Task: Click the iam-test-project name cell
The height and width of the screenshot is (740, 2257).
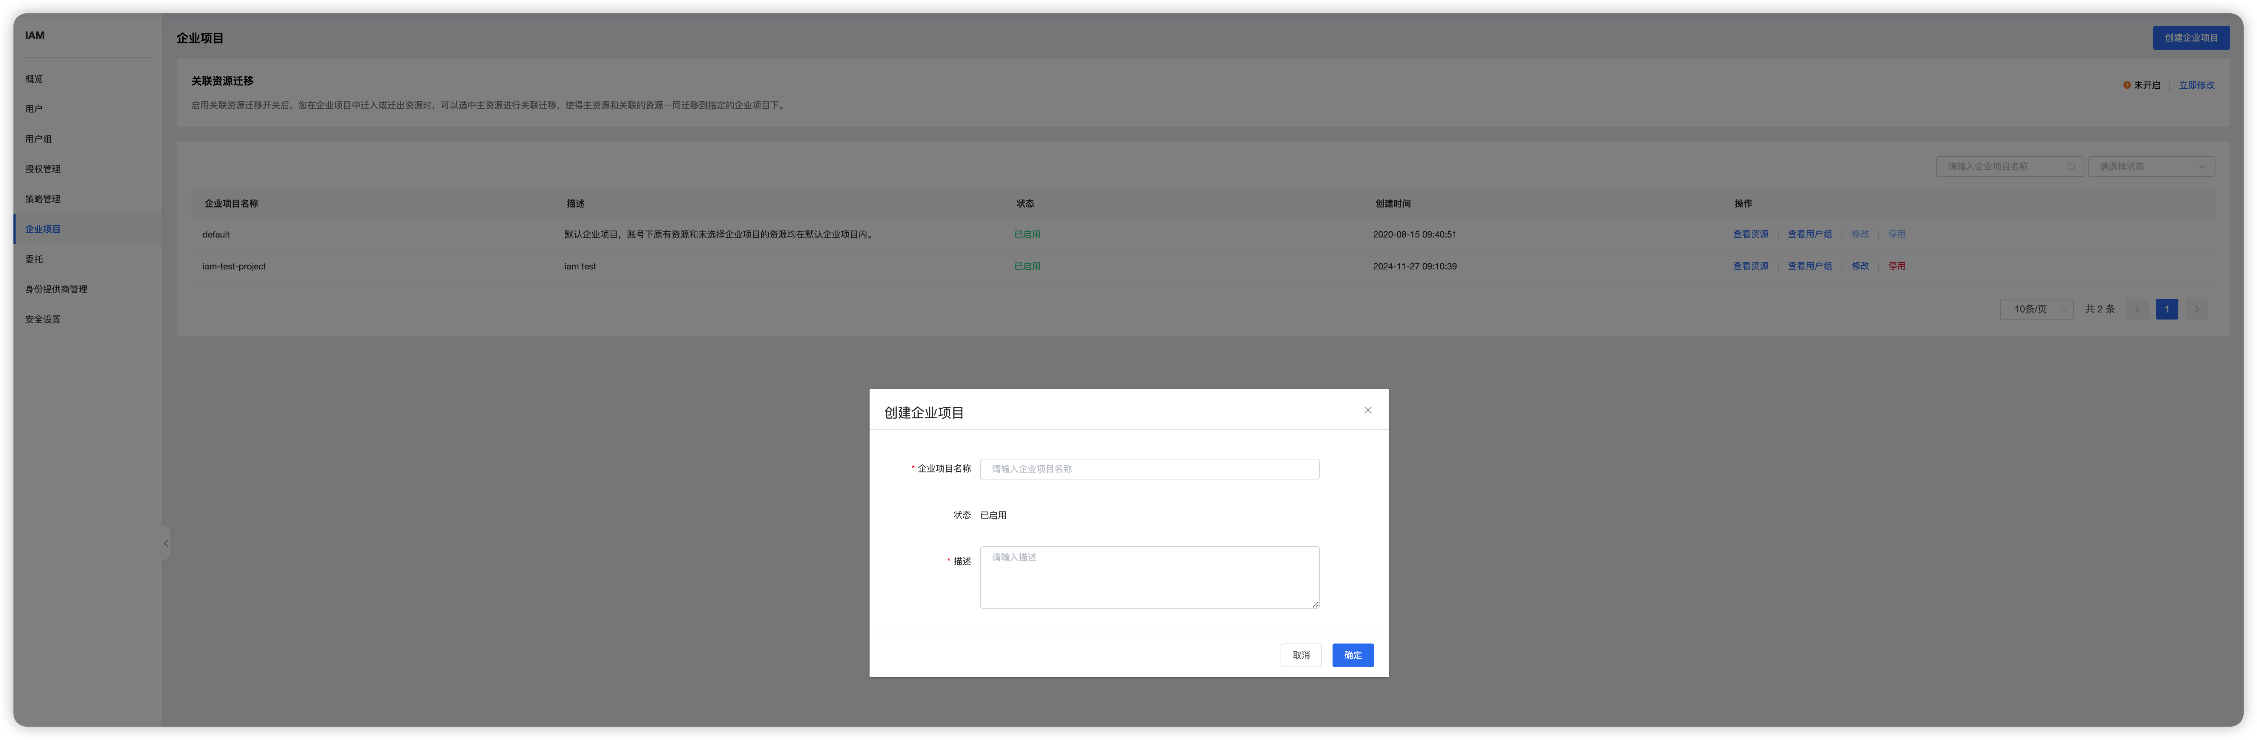Action: click(234, 266)
